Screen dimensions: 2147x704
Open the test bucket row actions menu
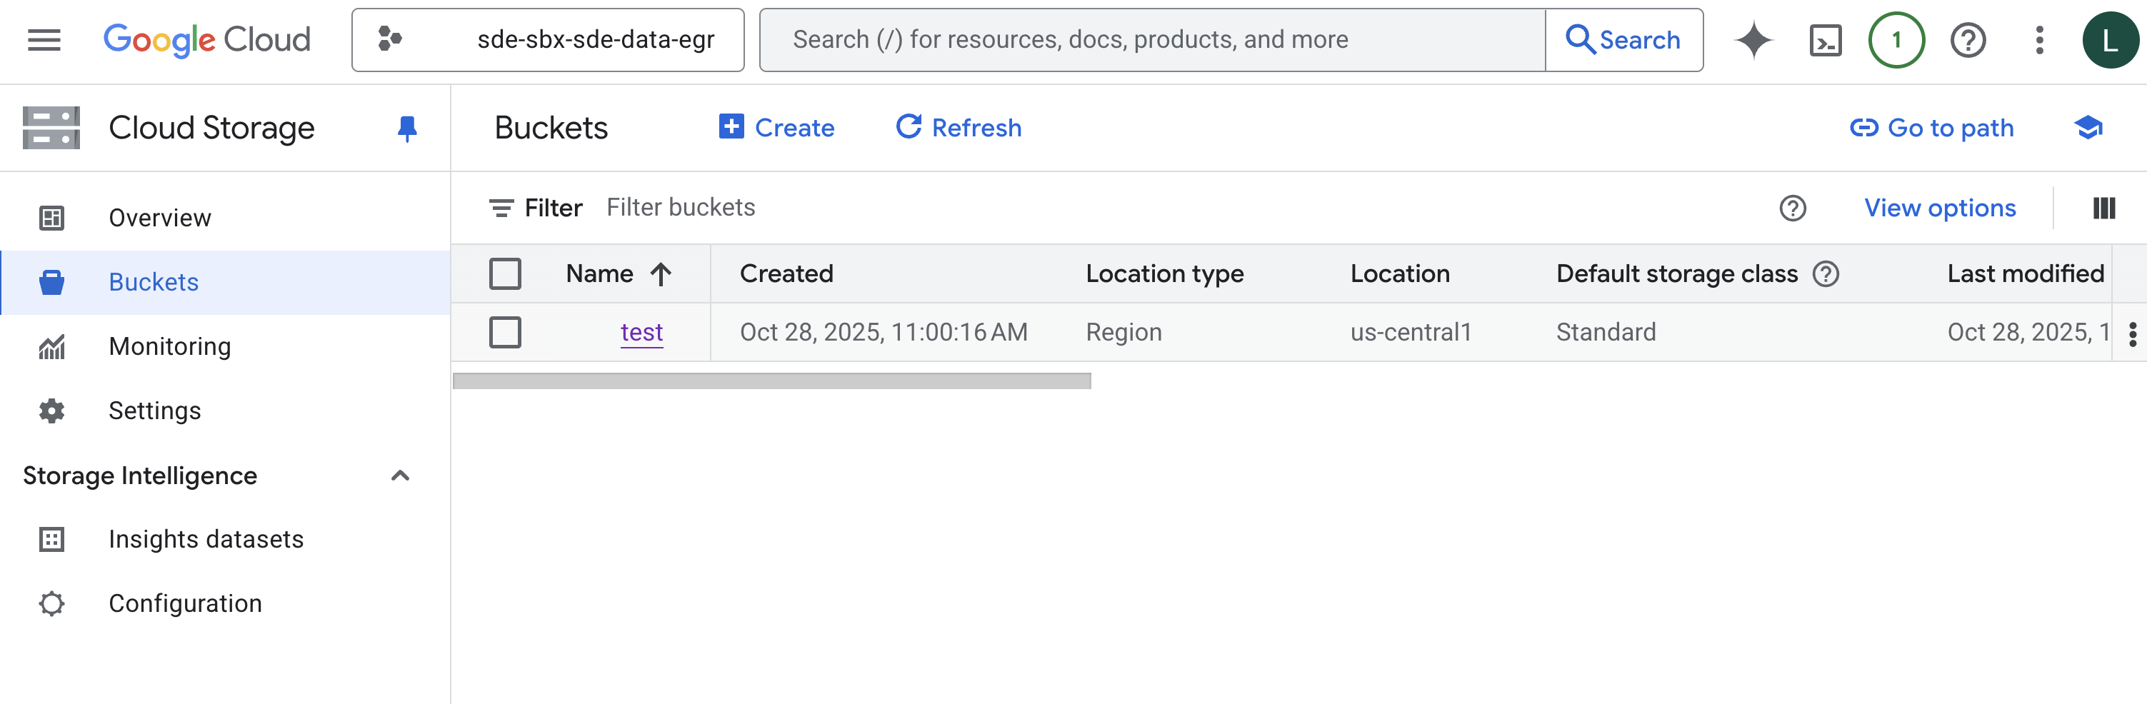[2132, 333]
